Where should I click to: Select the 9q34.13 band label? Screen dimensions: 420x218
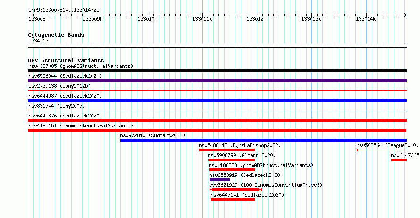click(38, 41)
